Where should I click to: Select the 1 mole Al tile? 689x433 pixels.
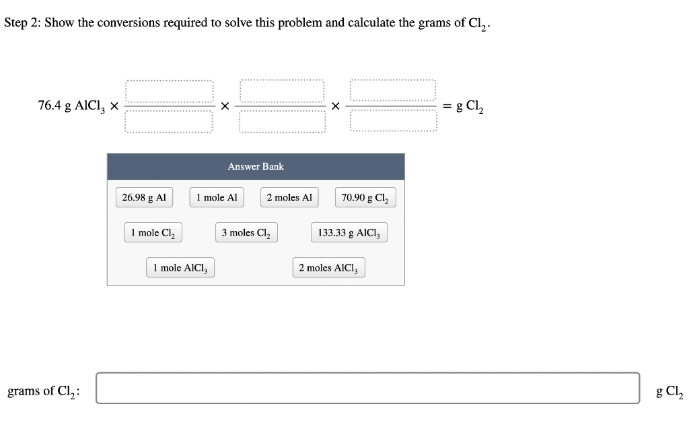click(217, 197)
